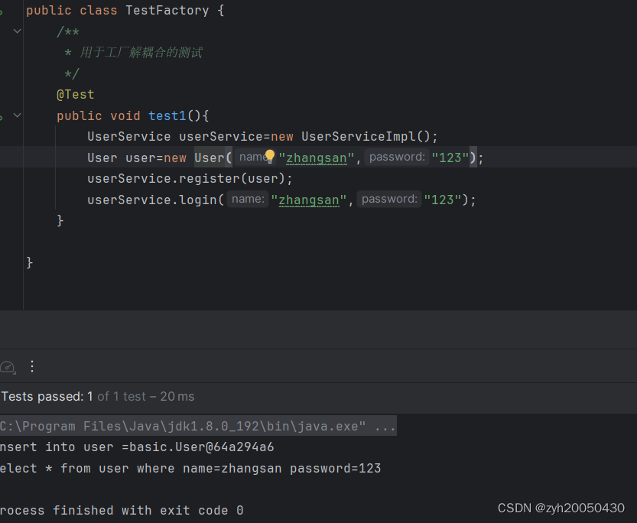This screenshot has width=637, height=523.
Task: Click the yellow light bulb quick-fix icon
Action: [270, 156]
